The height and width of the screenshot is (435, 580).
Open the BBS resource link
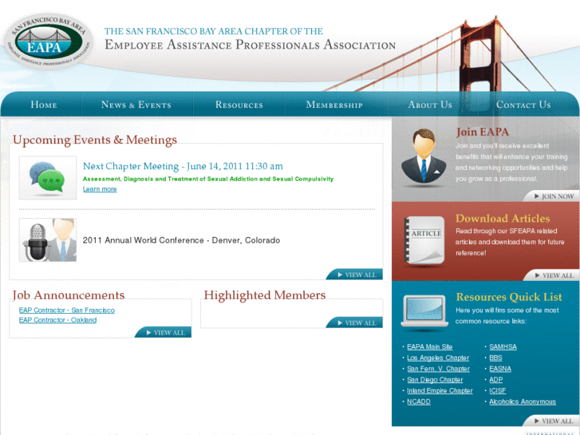[x=495, y=358]
